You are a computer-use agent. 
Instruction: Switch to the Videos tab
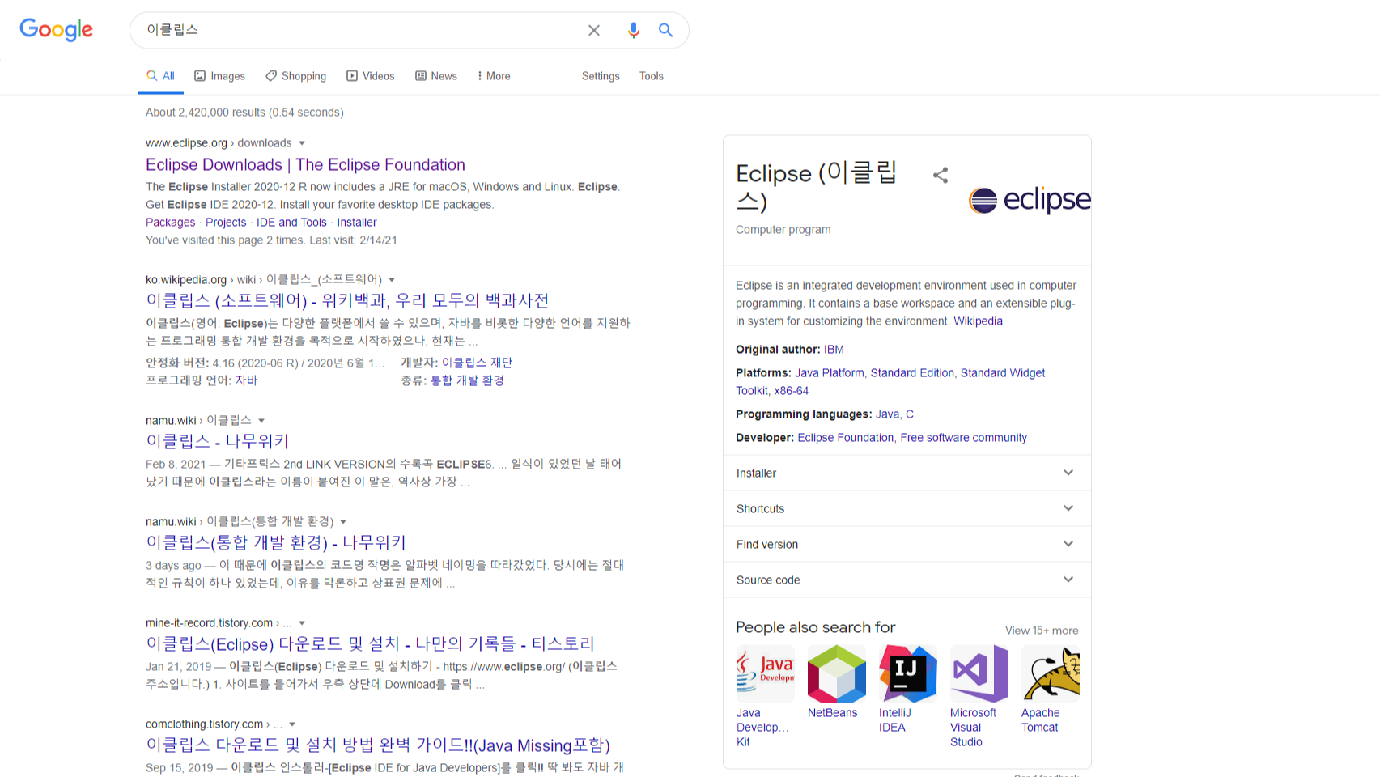(x=371, y=76)
